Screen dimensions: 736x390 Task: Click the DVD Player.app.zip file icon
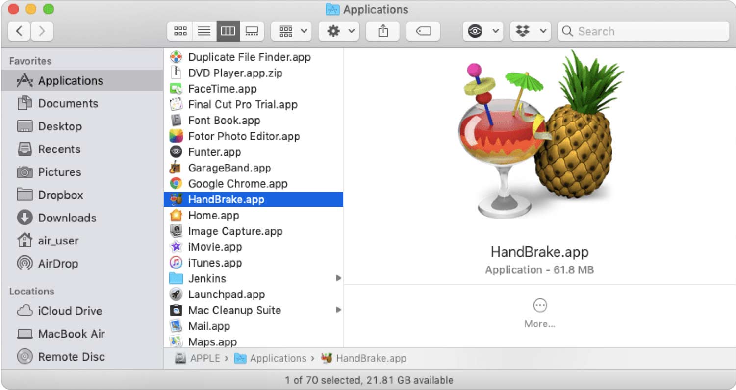(176, 73)
